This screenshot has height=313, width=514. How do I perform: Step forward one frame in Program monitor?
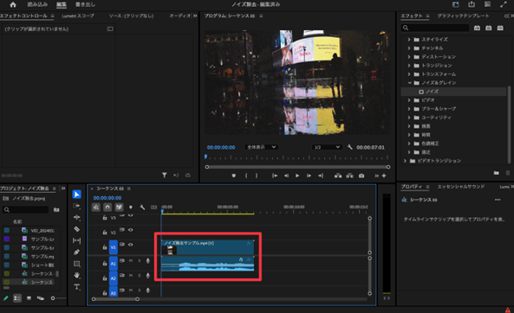309,176
